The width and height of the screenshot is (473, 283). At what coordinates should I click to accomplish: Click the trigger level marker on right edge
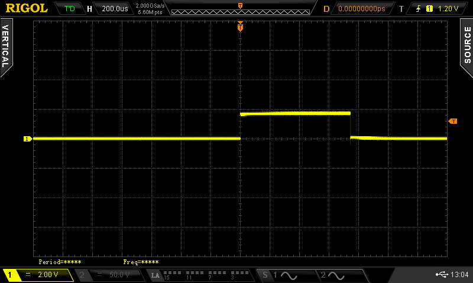[x=453, y=121]
